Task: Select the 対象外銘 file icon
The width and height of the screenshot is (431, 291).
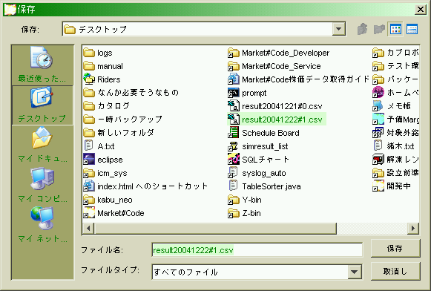Action: click(x=378, y=133)
